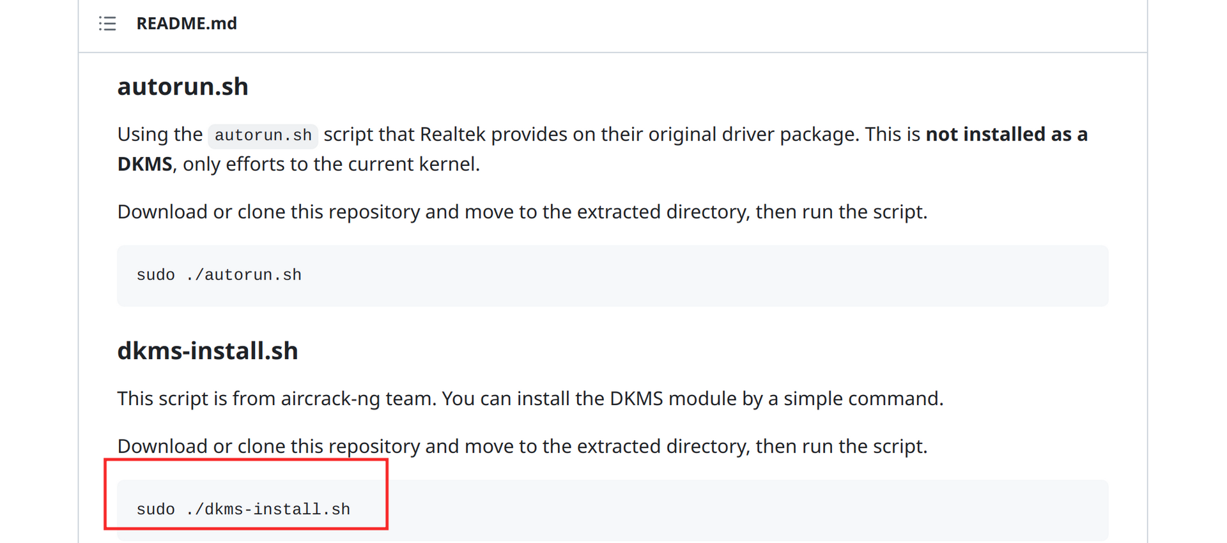Click empty space right of sudo ./dkms-install.sh
This screenshot has height=543, width=1227.
(735, 509)
